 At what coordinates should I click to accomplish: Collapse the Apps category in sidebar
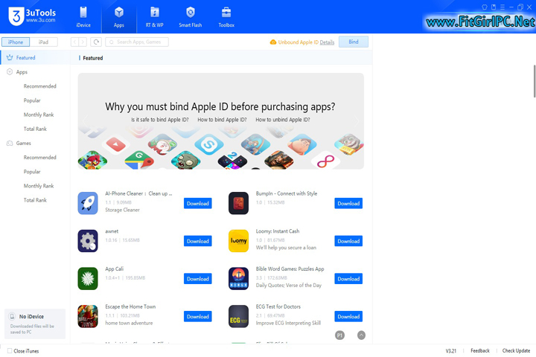point(10,72)
